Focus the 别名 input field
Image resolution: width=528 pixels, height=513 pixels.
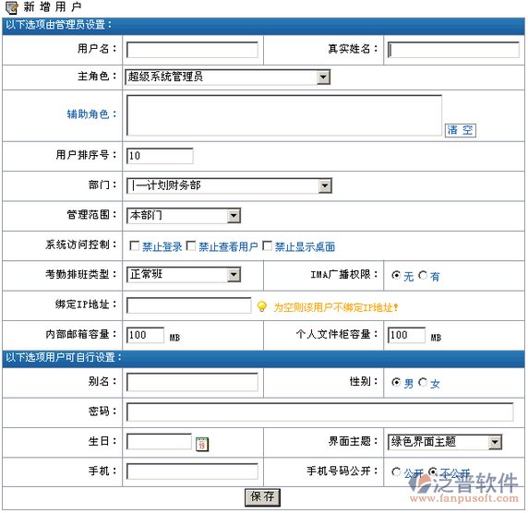(x=192, y=382)
